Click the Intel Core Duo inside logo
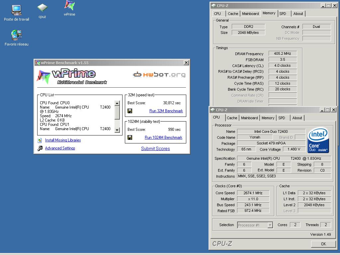 318,140
